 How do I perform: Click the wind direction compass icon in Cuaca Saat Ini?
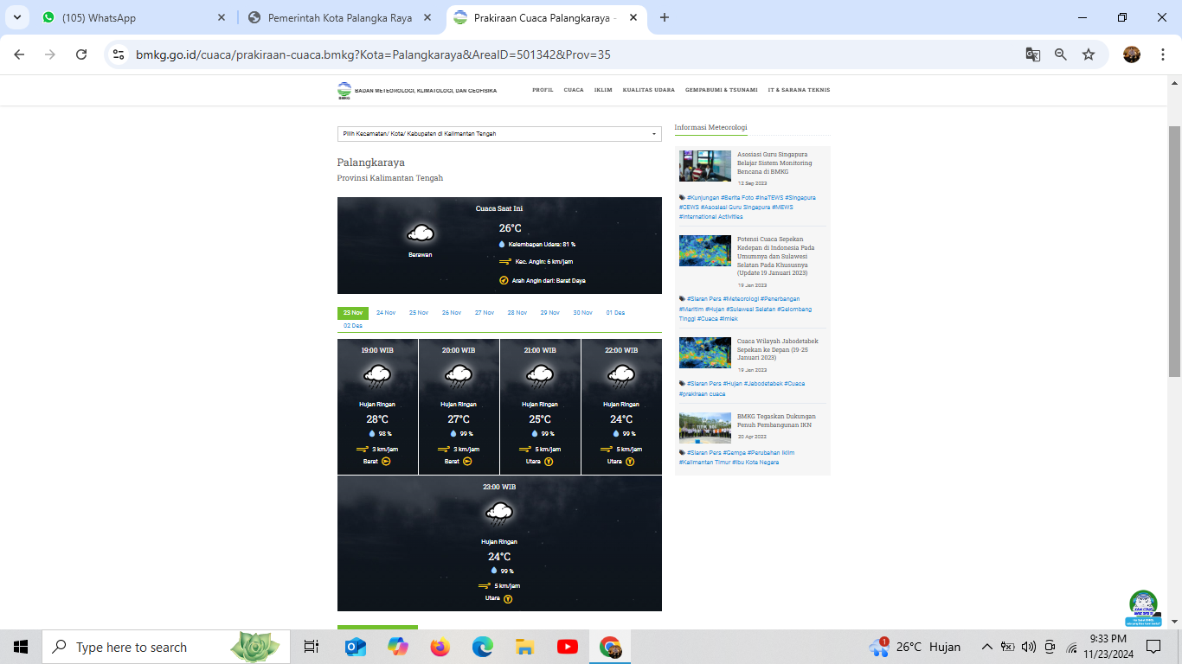point(504,280)
